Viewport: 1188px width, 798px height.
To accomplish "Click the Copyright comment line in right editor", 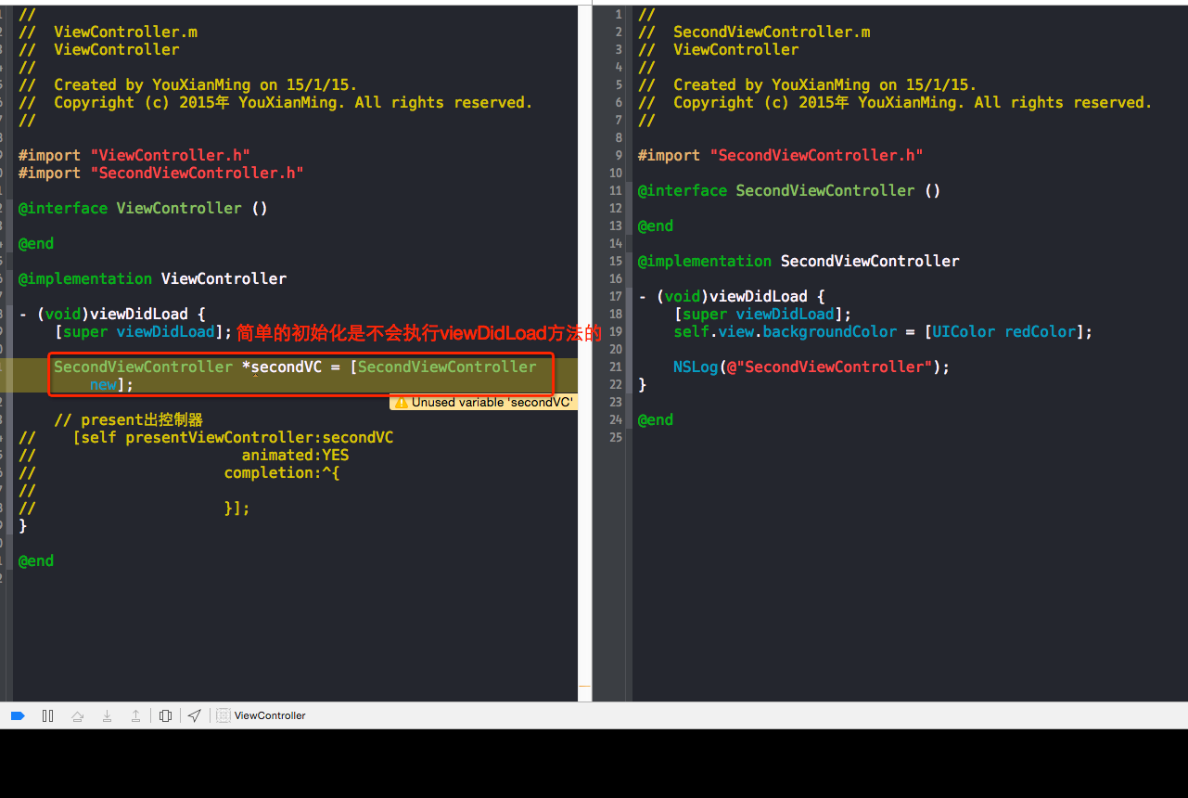I will click(895, 102).
